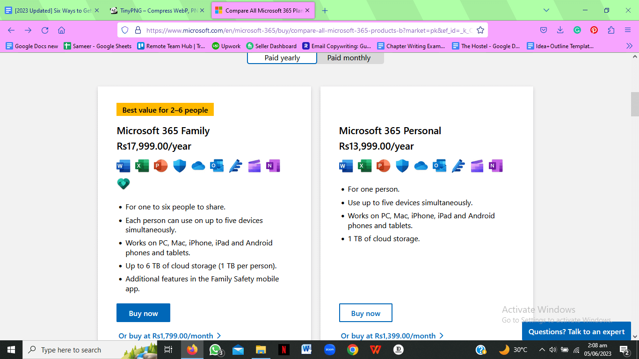Follow Or buy at Rs1,399.00/month link
The width and height of the screenshot is (639, 359).
pyautogui.click(x=392, y=336)
